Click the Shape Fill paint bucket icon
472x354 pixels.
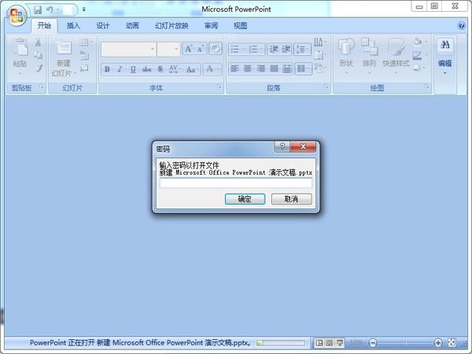point(418,42)
